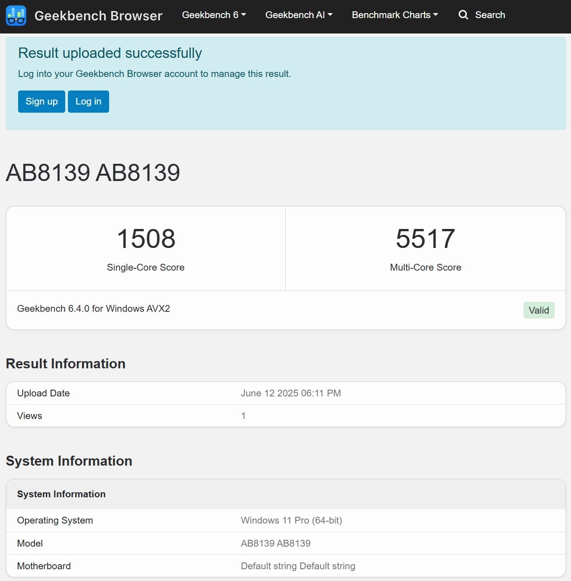Open the Benchmark Charts dropdown
Screen dimensions: 571x581
point(395,15)
